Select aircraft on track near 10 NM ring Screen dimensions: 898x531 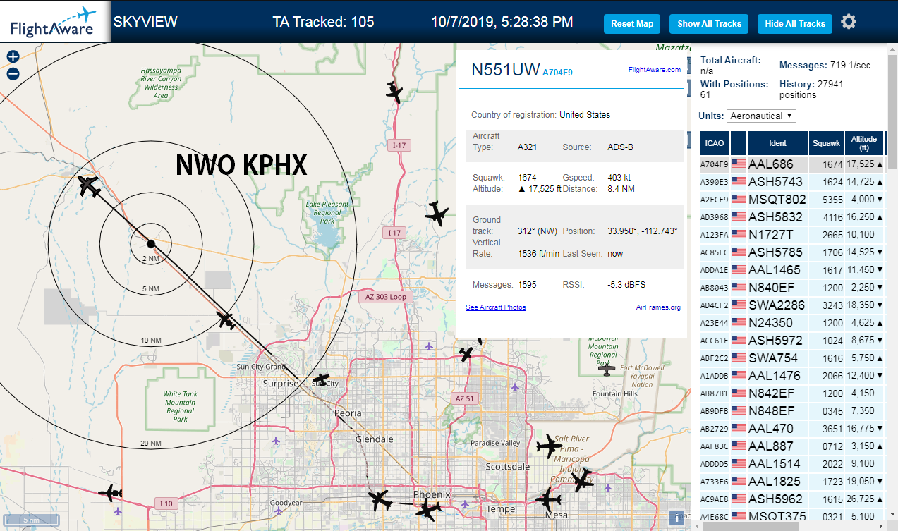(226, 320)
